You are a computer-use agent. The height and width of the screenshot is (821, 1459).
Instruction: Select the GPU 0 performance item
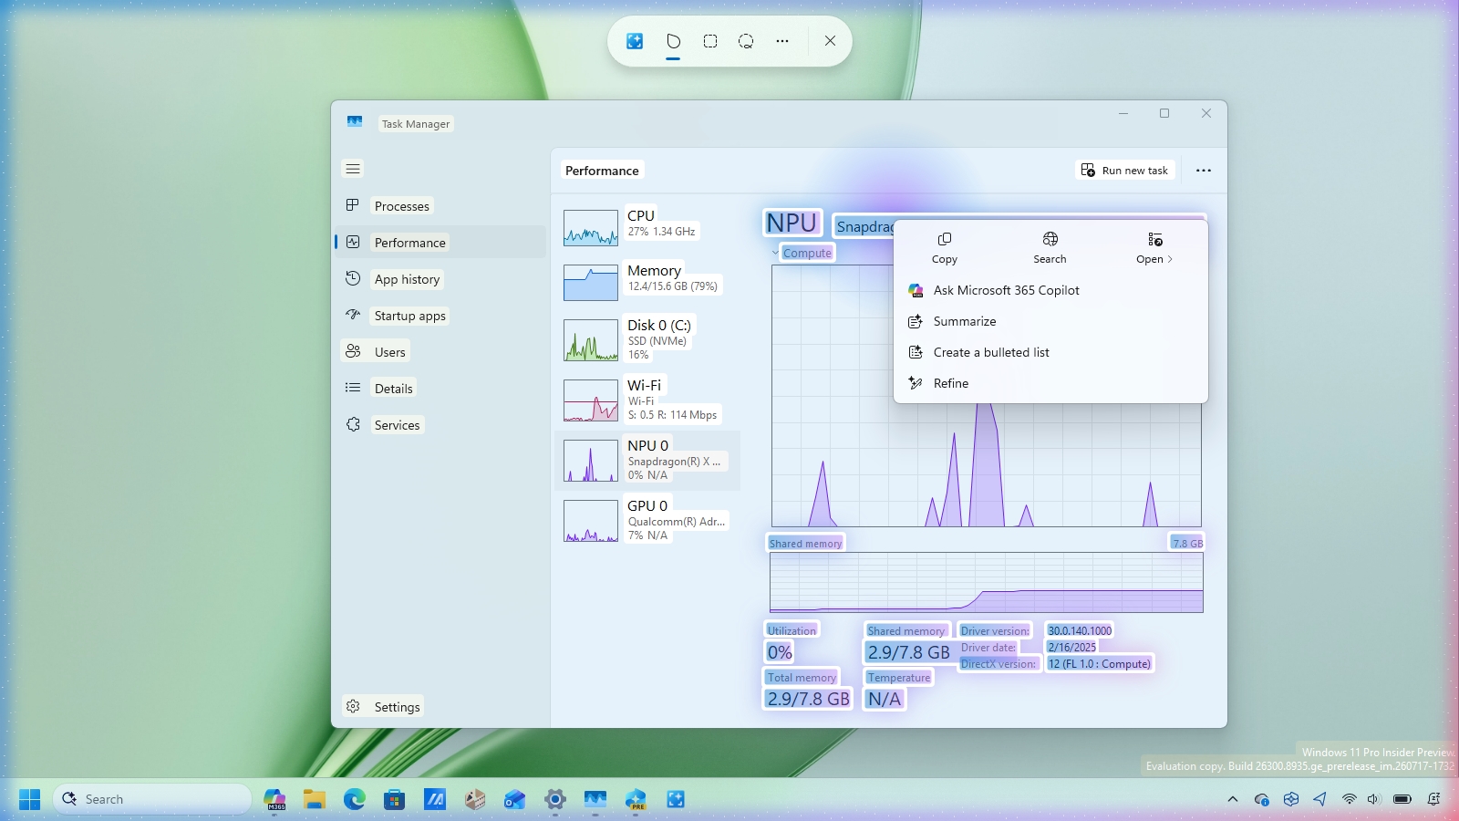[x=647, y=520]
